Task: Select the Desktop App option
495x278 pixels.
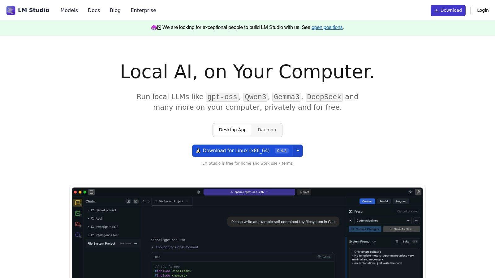Action: [233, 130]
